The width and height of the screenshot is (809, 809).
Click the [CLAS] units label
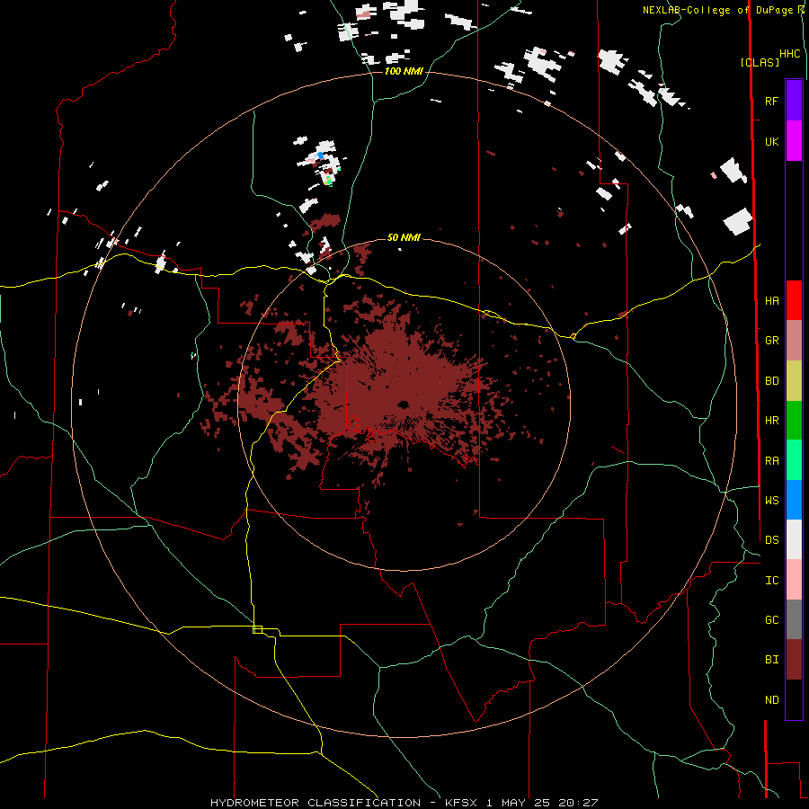(760, 62)
